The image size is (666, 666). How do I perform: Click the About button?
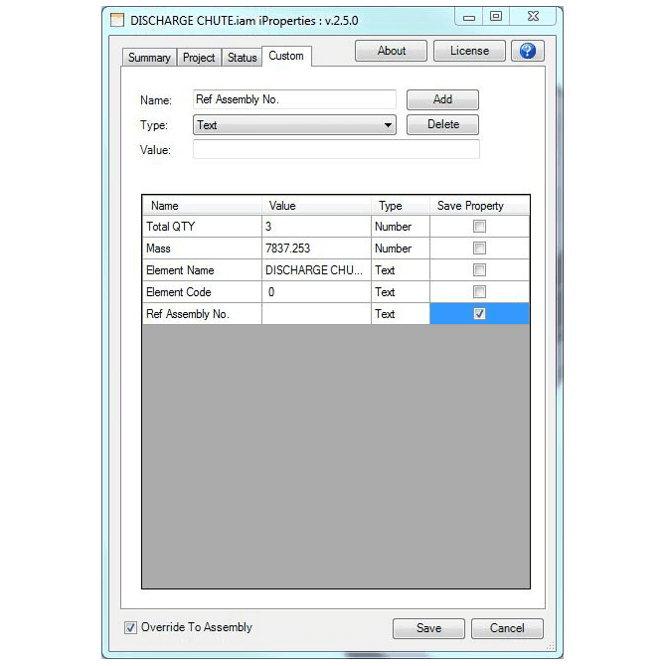click(392, 51)
